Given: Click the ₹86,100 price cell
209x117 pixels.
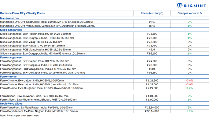Looking at the screenshot, I should click(152, 53).
